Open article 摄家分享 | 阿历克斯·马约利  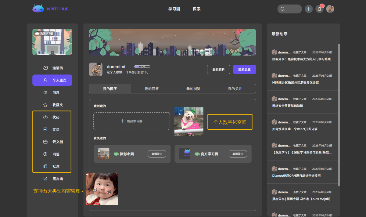301,199
